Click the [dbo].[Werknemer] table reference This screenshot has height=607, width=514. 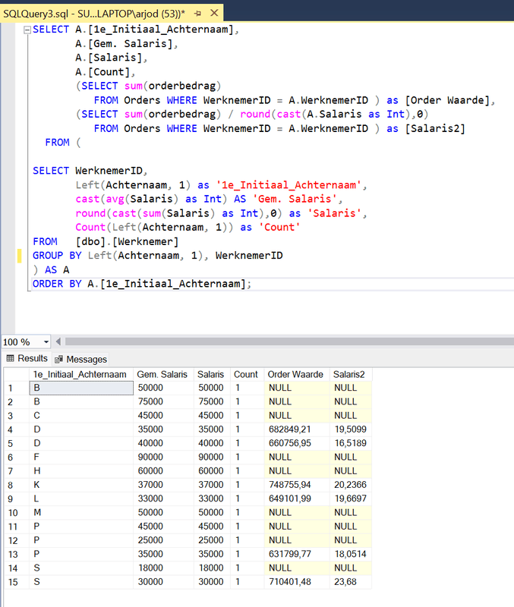click(x=127, y=242)
